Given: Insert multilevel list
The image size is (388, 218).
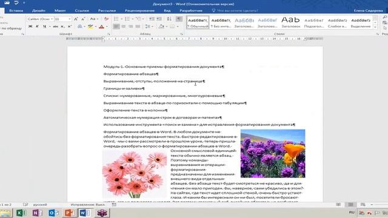Looking at the screenshot, I should pos(138,19).
